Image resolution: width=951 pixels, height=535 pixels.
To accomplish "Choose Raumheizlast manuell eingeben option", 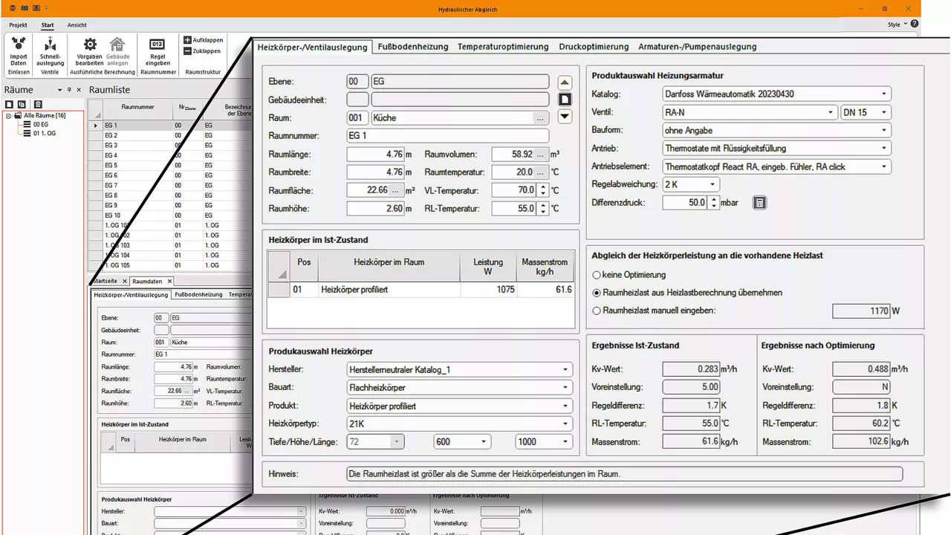I will (597, 311).
